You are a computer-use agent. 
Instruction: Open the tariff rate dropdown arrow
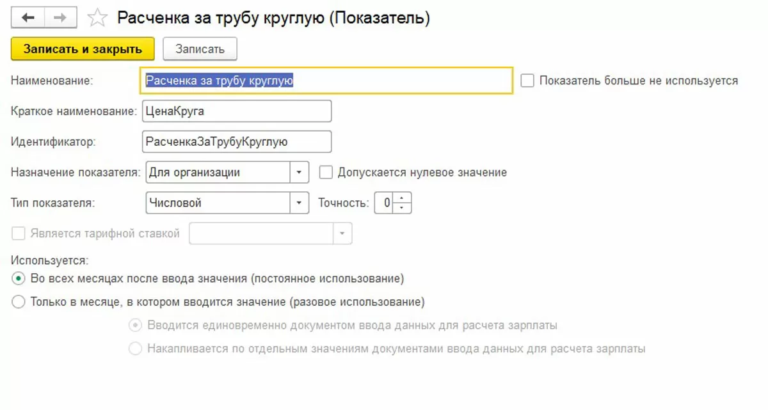pyautogui.click(x=343, y=234)
